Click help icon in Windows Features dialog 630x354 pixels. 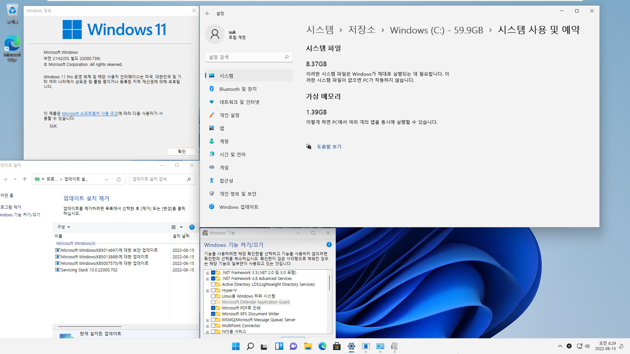point(329,245)
